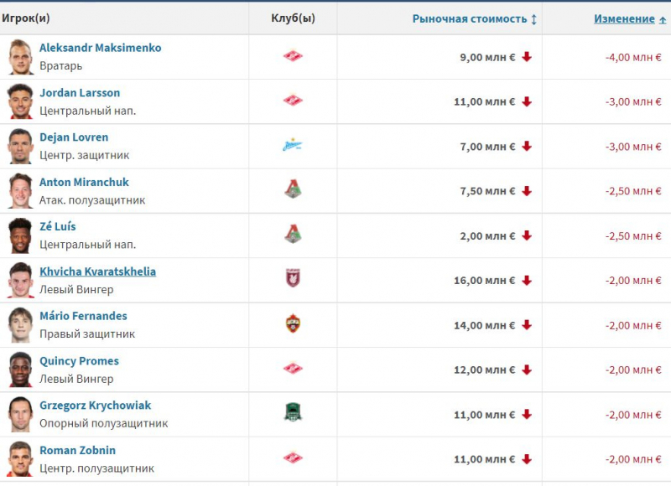Viewport: 671px width, 486px height.
Task: Open Aleksandr Maksimenko player profile
Action: (x=100, y=48)
